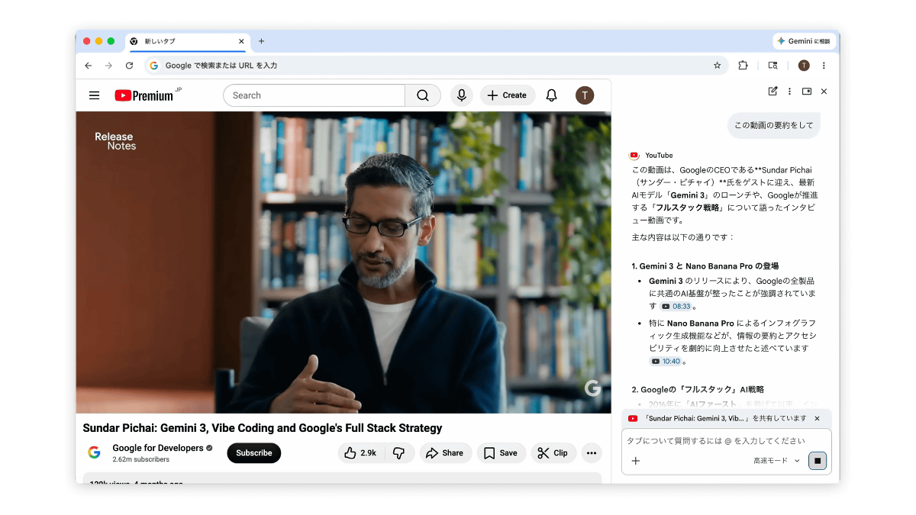This screenshot has height=515, width=916.
Task: Open Chrome extensions puzzle icon
Action: (x=743, y=66)
